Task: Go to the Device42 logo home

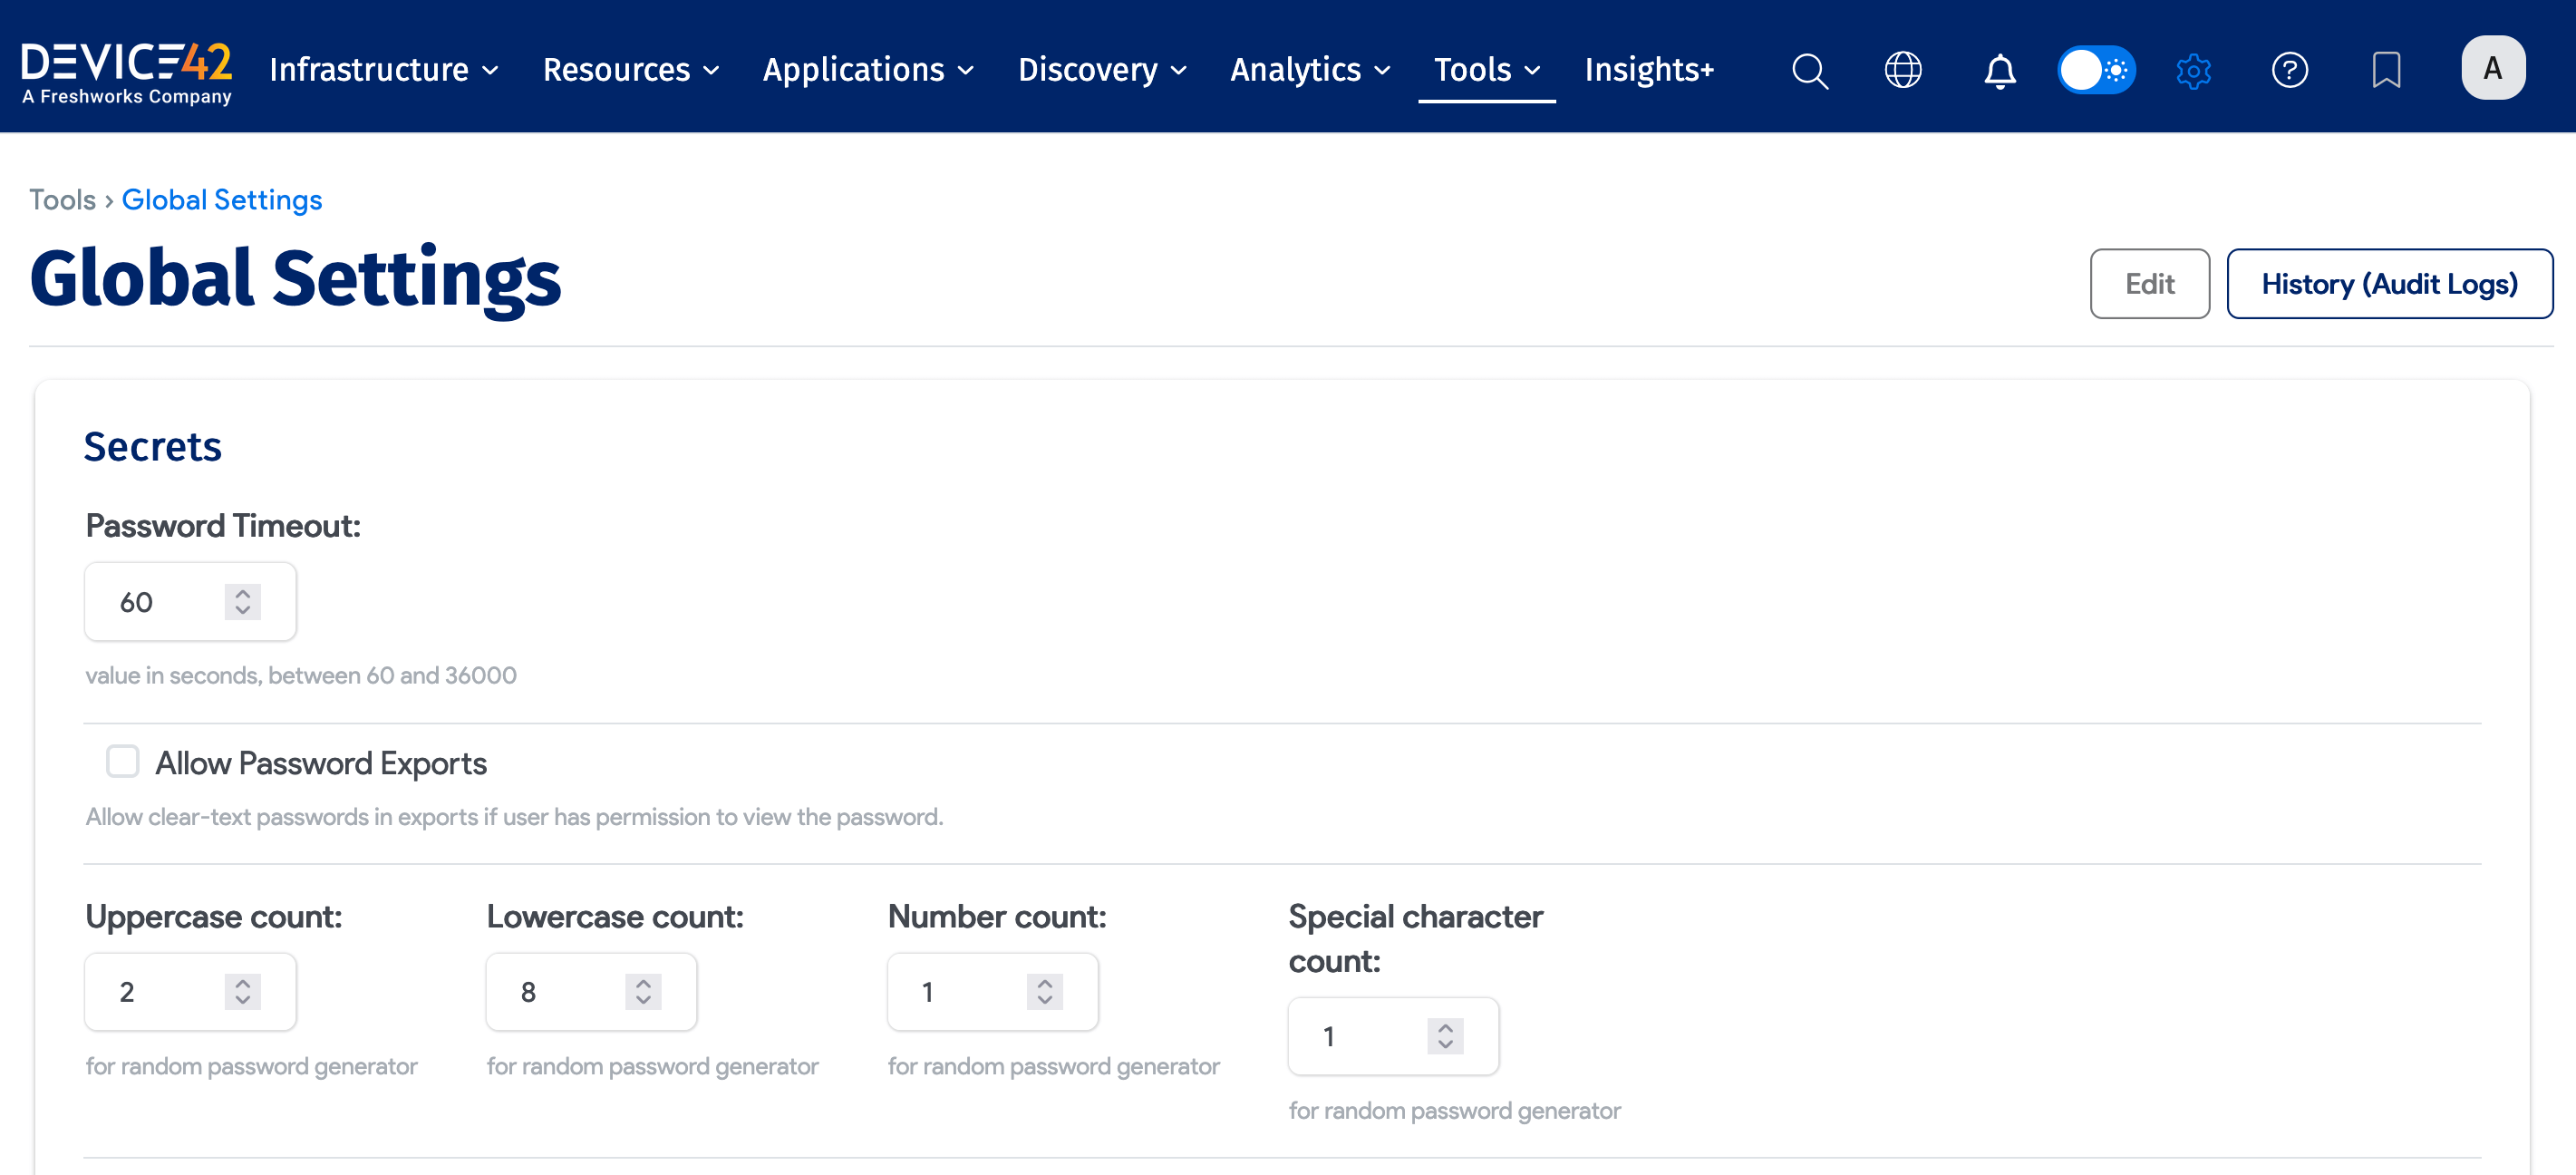Action: coord(127,70)
